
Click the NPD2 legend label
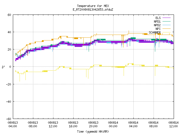157,25
